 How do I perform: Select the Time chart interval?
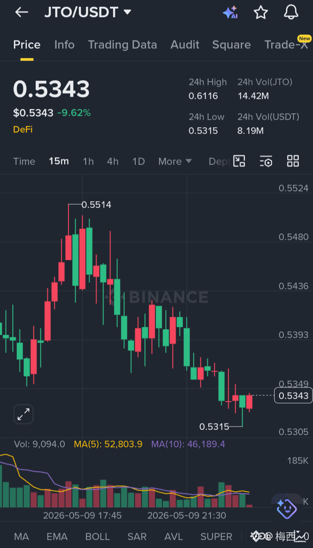(x=24, y=161)
